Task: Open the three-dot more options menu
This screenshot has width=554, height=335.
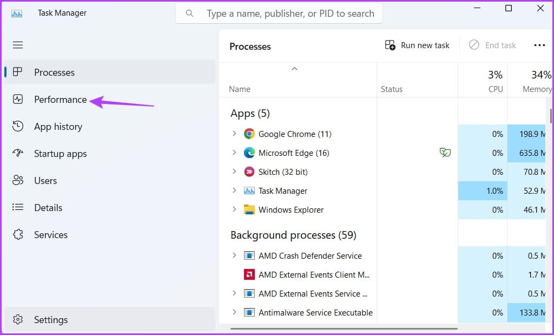Action: 539,45
